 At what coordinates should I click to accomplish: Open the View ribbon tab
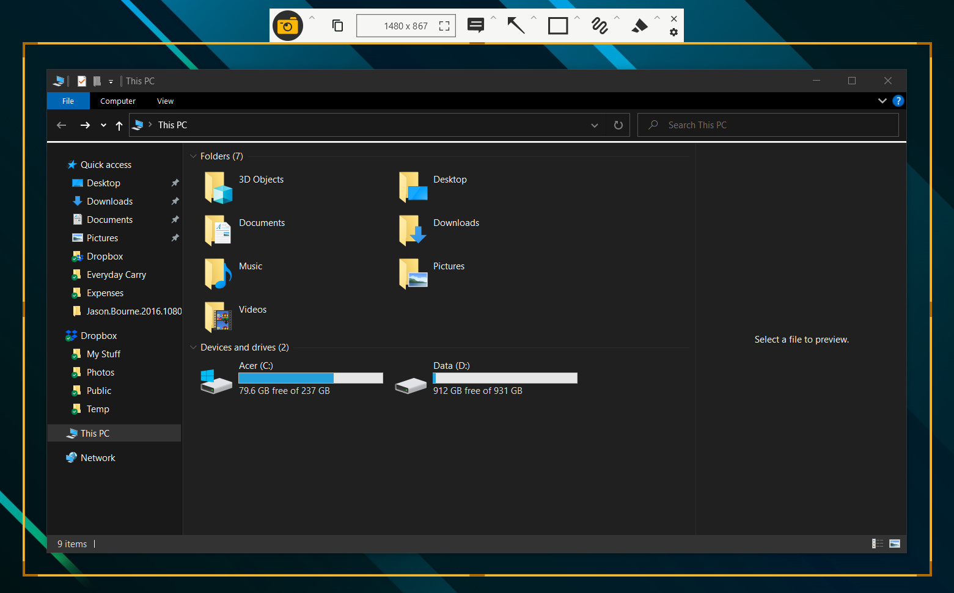click(165, 101)
